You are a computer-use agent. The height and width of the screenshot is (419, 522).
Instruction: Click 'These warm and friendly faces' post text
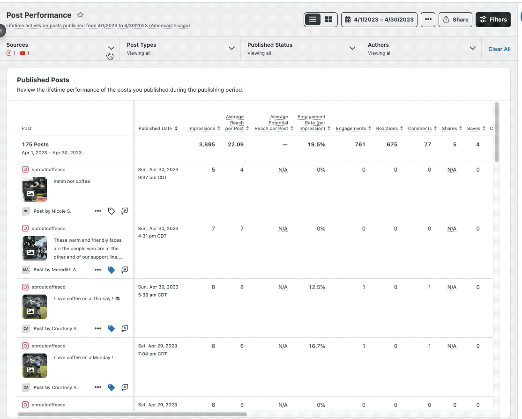click(x=88, y=248)
